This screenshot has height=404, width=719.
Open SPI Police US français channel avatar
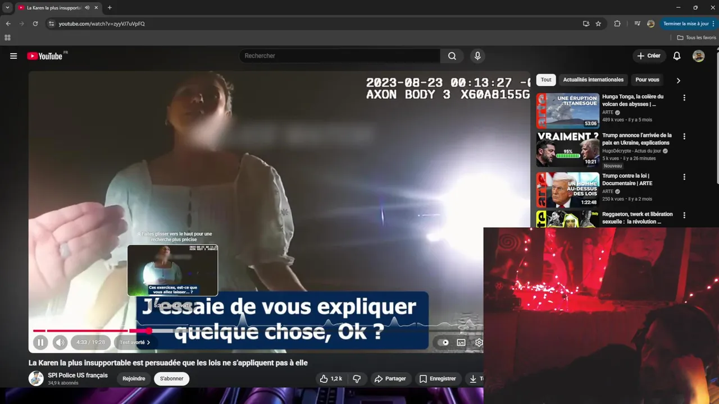coord(36,379)
